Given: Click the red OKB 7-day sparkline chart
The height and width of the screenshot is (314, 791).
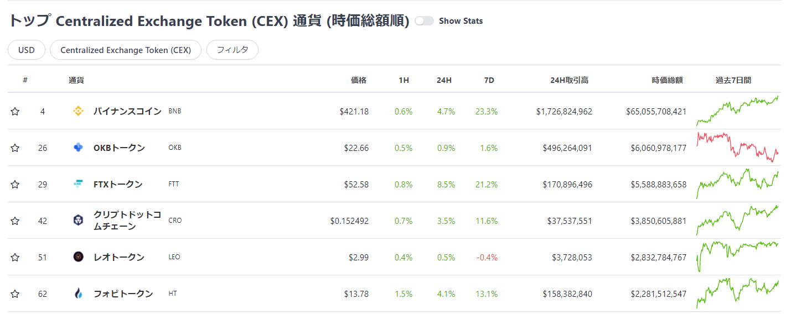Looking at the screenshot, I should coord(737,147).
